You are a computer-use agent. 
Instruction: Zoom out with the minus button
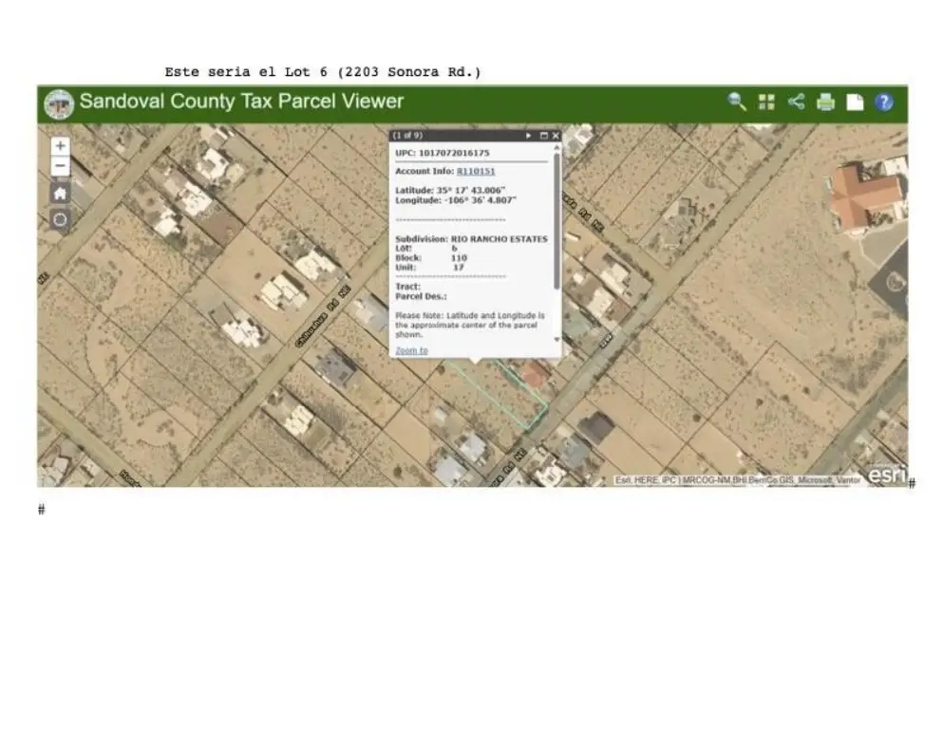point(60,166)
